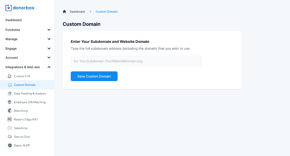
Task: Focus the subdomain address input field
Action: (x=136, y=61)
